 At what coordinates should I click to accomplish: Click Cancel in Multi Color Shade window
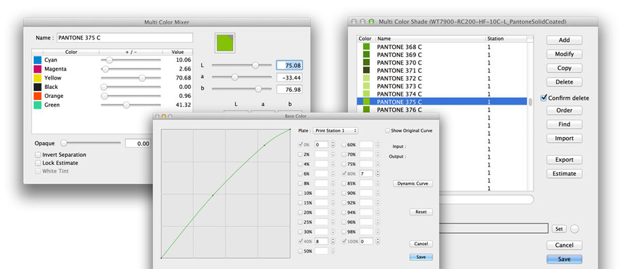point(564,245)
